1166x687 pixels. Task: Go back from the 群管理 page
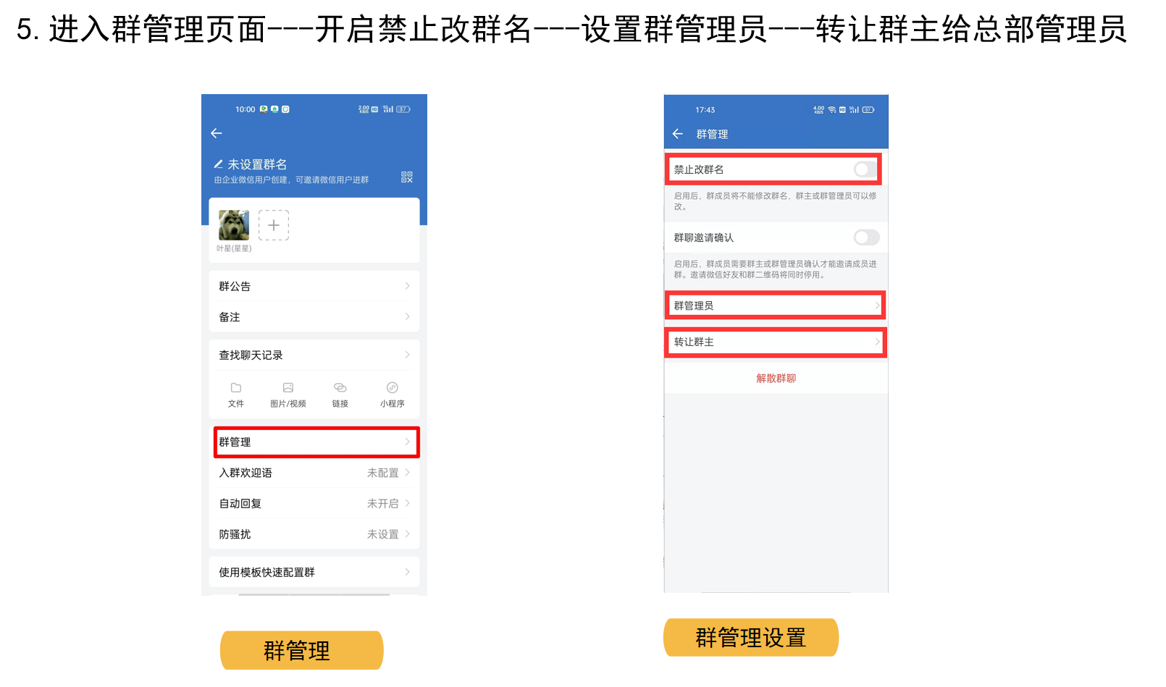coord(678,134)
